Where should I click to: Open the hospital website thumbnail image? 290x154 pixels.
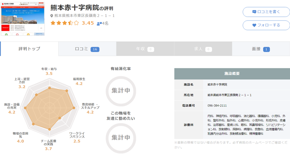22,19
